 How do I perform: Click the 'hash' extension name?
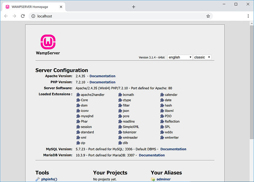168,105
